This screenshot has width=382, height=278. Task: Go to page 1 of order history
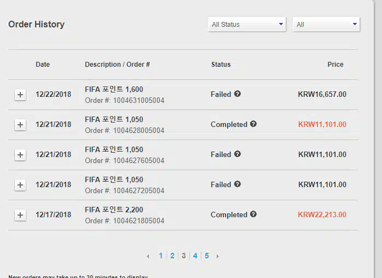pos(161,256)
